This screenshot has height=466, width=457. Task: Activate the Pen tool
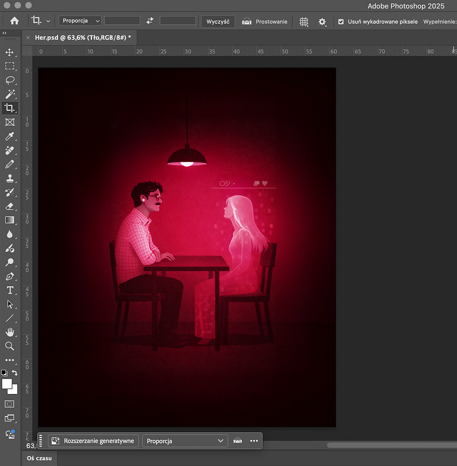pos(9,276)
